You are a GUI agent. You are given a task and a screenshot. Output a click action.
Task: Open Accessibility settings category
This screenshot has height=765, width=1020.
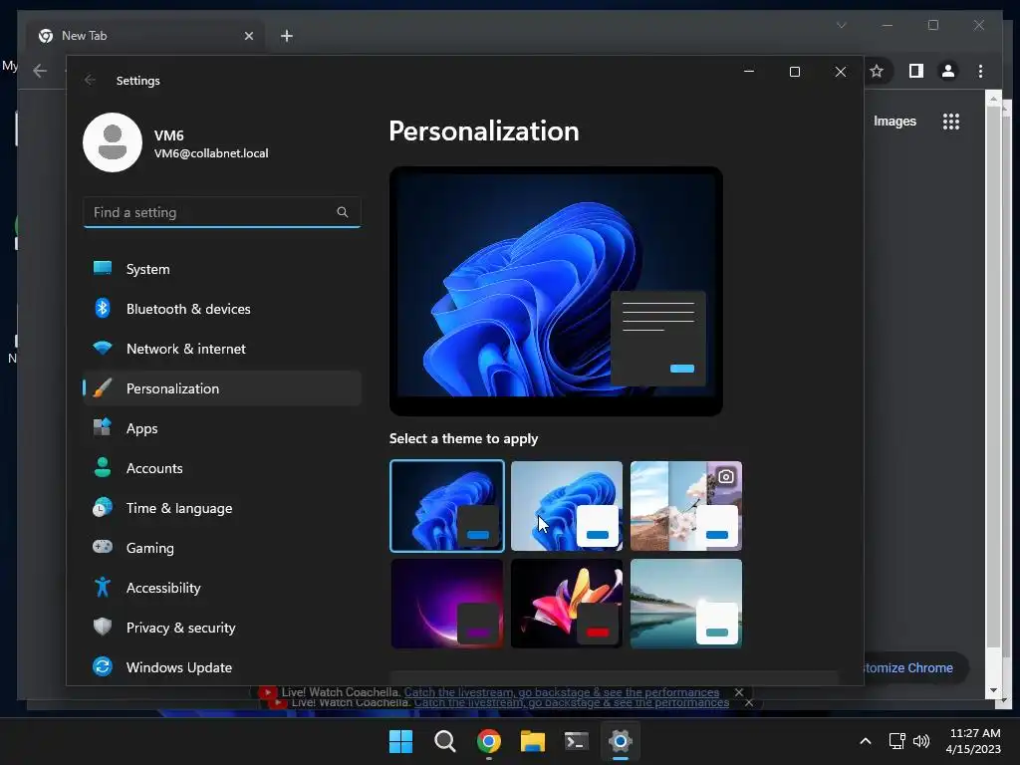tap(222, 588)
